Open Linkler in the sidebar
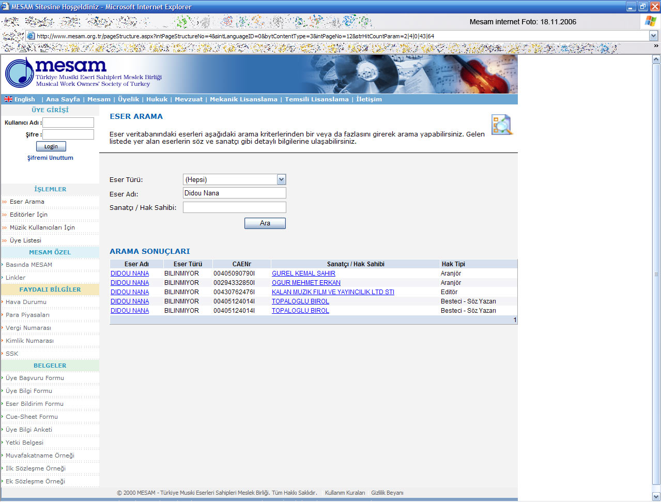Screen dimensions: 661x502 tap(16, 278)
